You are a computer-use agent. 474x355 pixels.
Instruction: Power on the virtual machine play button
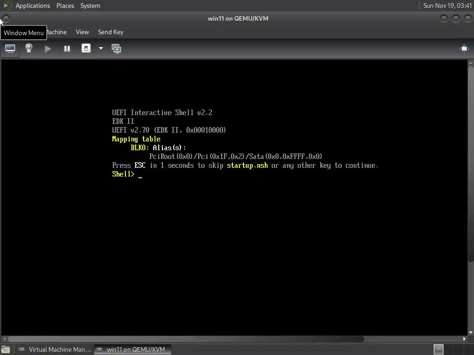[48, 49]
